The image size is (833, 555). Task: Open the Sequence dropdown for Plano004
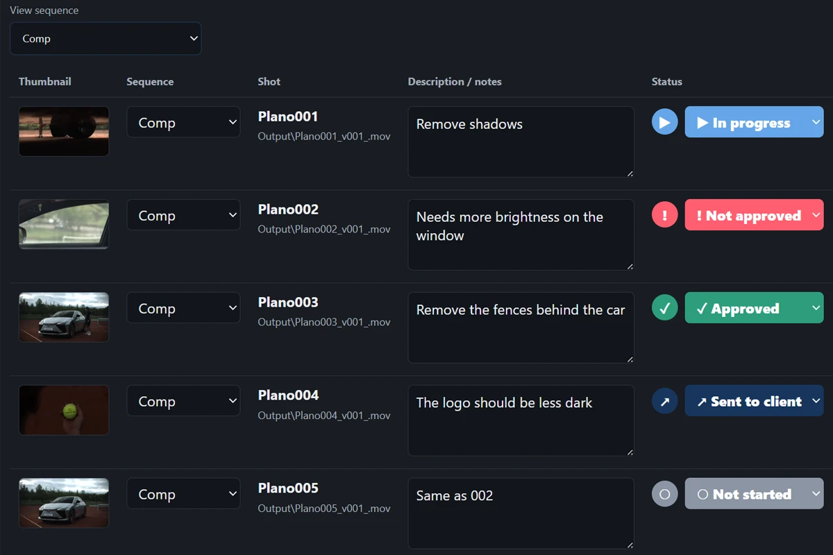[183, 401]
